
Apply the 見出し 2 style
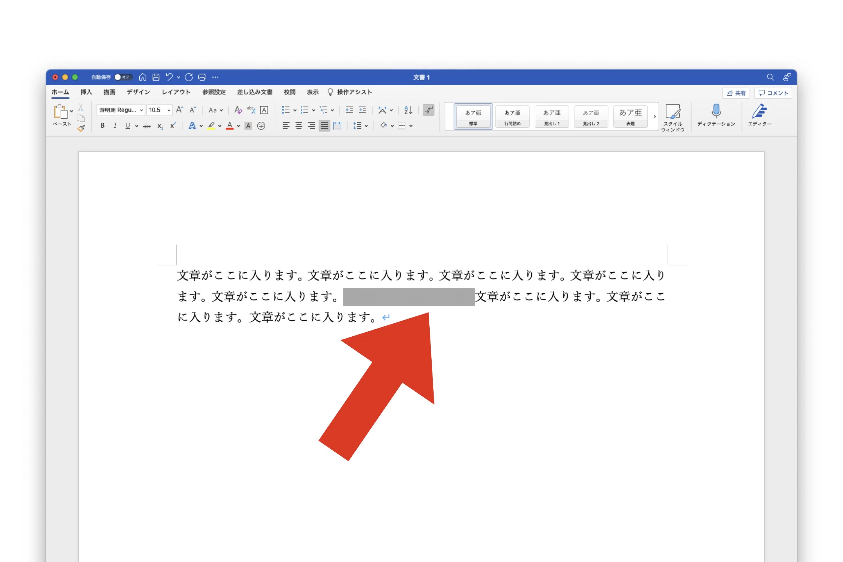591,117
